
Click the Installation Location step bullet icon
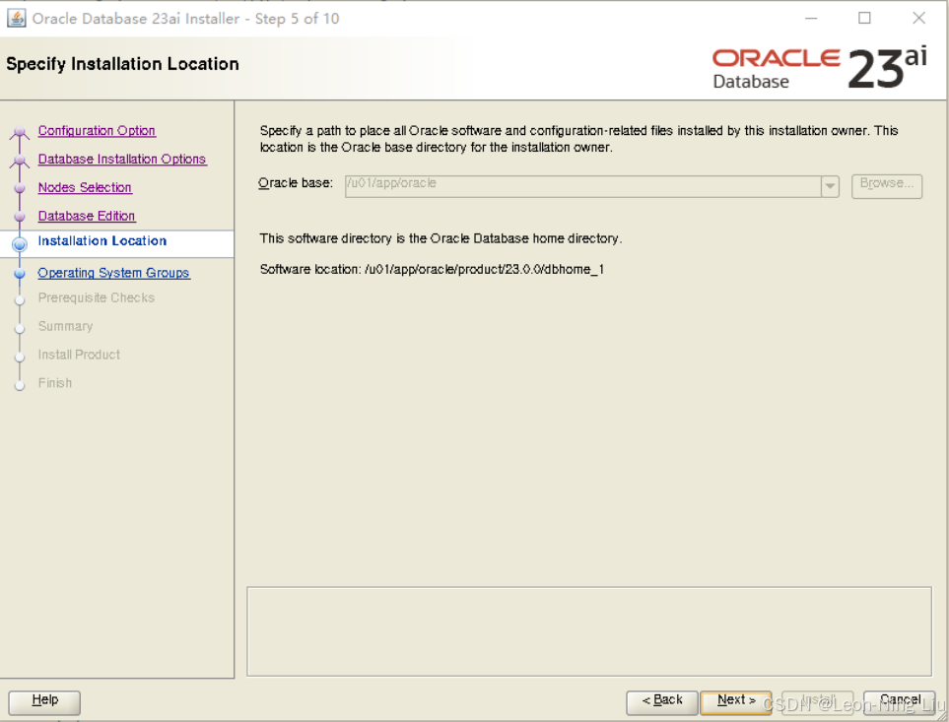coord(20,244)
